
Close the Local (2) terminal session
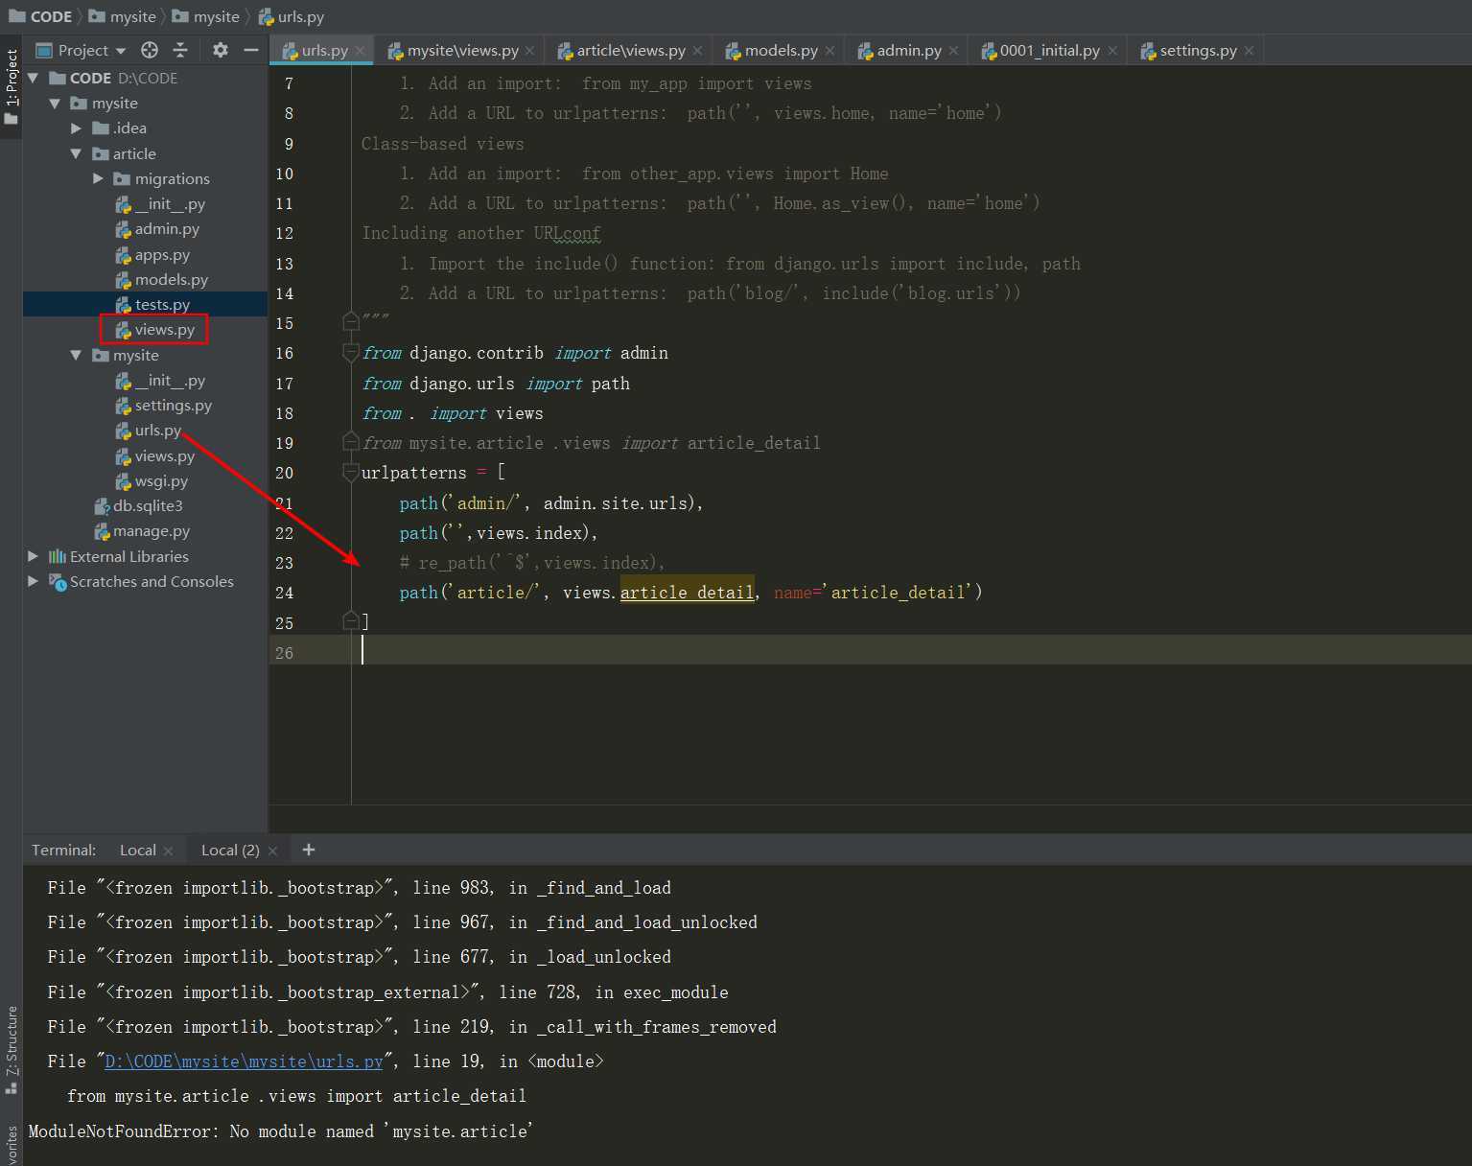(272, 851)
